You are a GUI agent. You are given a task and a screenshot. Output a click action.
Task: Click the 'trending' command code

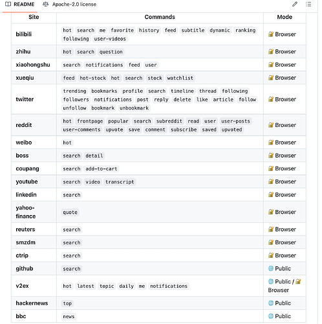(74, 91)
